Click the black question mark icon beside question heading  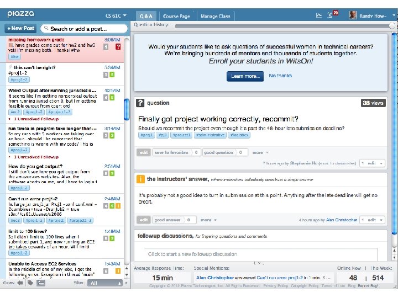tap(140, 103)
